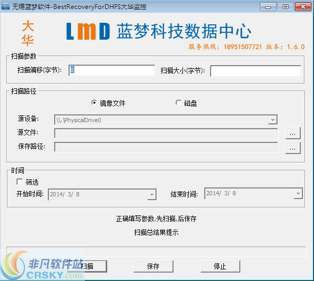Click the orange 大华 brand mark
The image size is (314, 281).
28,33
